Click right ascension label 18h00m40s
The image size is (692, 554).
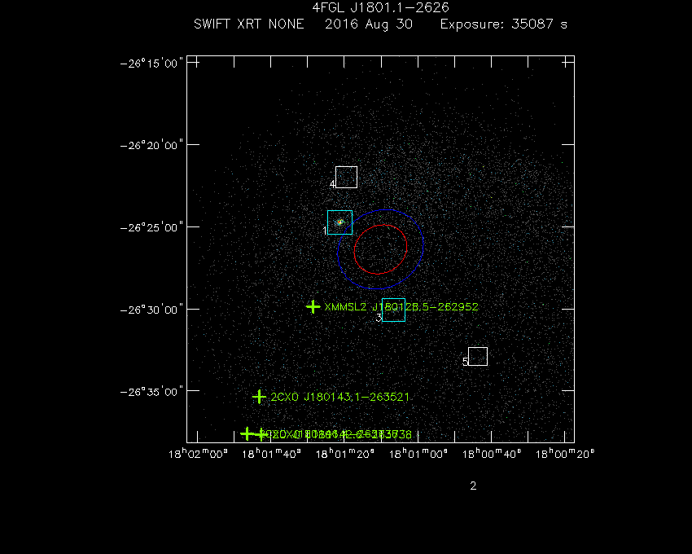coord(491,454)
